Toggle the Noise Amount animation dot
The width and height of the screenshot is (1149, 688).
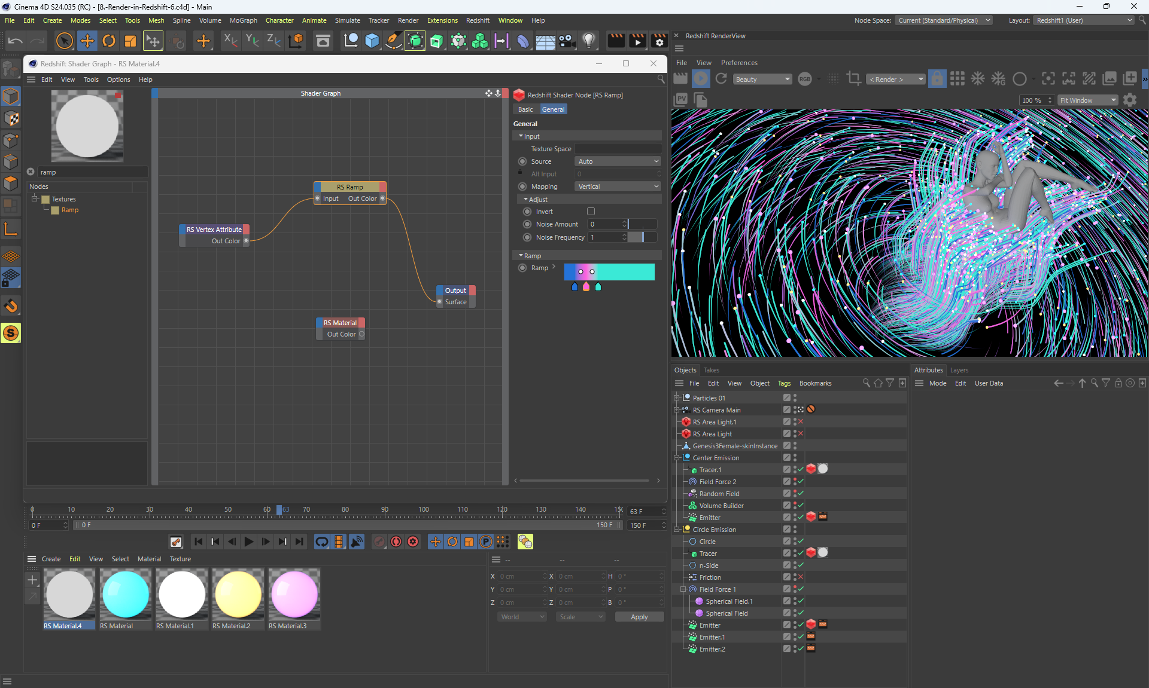click(527, 224)
